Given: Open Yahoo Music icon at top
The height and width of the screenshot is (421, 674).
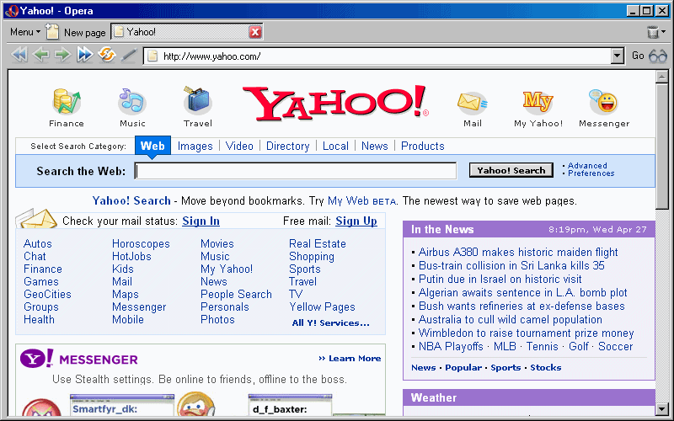Looking at the screenshot, I should point(132,101).
